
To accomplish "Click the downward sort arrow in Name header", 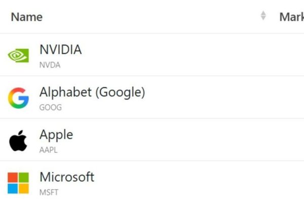I will tap(263, 19).
